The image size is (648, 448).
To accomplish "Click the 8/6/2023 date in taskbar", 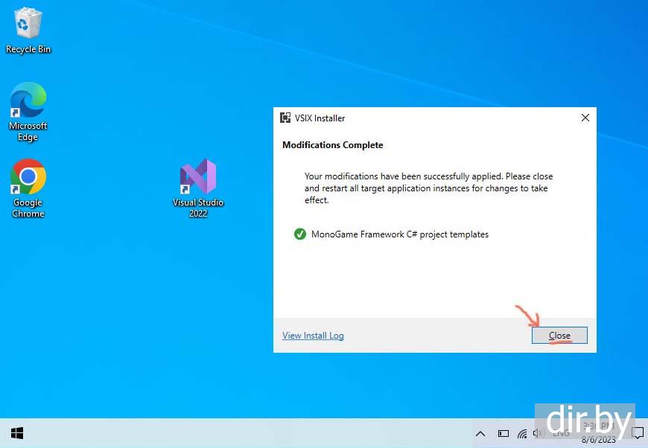I will 598,440.
